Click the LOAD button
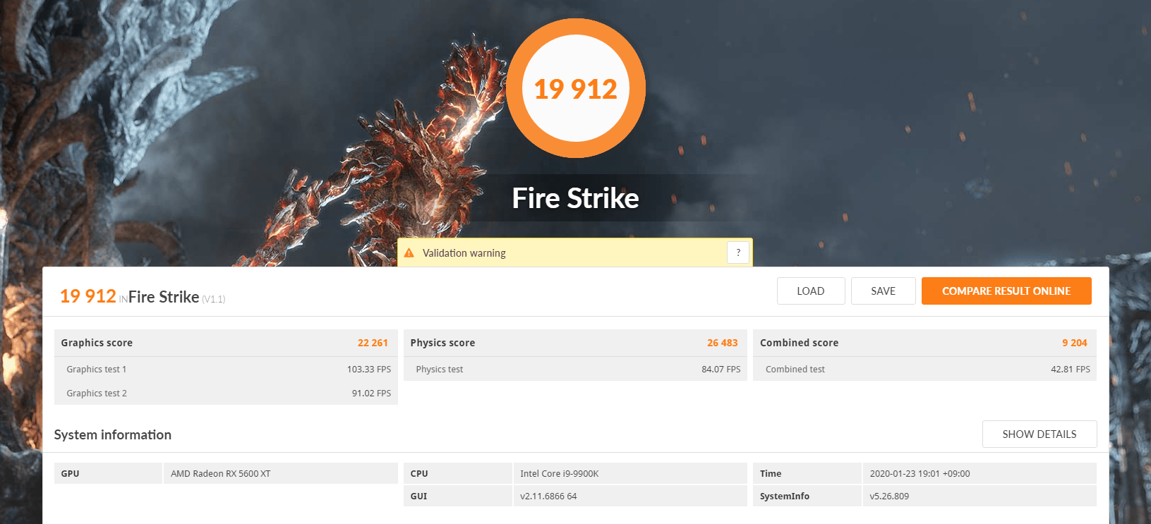The image size is (1151, 524). point(811,291)
